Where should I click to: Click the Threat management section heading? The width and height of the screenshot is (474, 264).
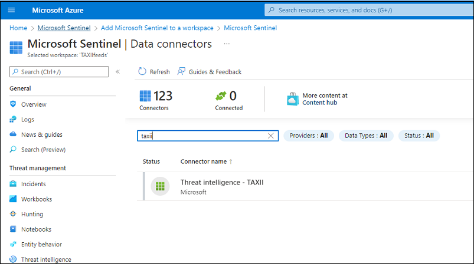pyautogui.click(x=38, y=168)
